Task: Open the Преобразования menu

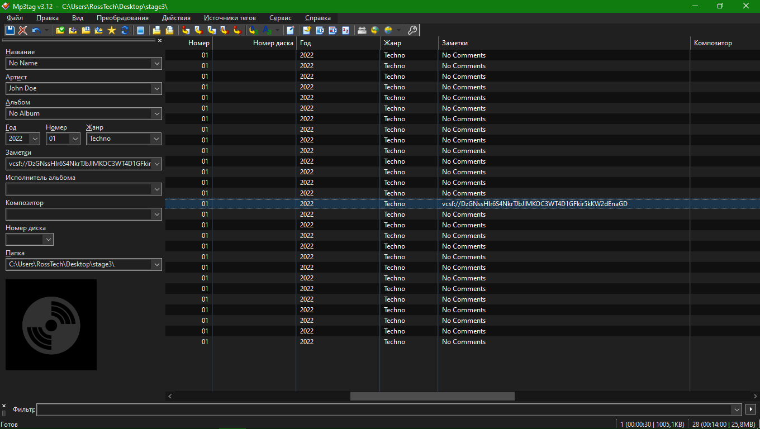Action: [x=122, y=18]
